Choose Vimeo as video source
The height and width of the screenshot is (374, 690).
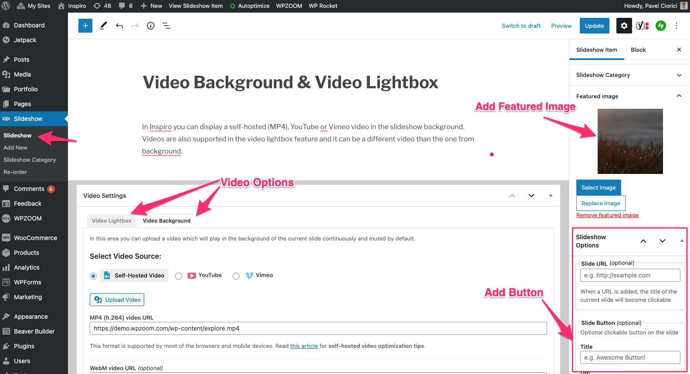[236, 276]
